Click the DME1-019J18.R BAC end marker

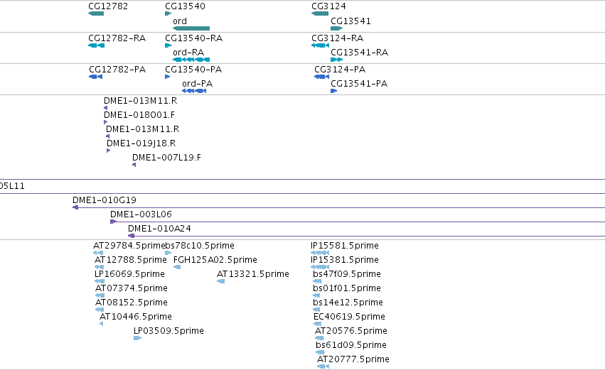tap(109, 151)
